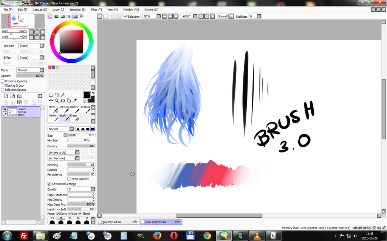The width and height of the screenshot is (387, 241).
Task: Show the color wheel panel
Action: click(50, 16)
